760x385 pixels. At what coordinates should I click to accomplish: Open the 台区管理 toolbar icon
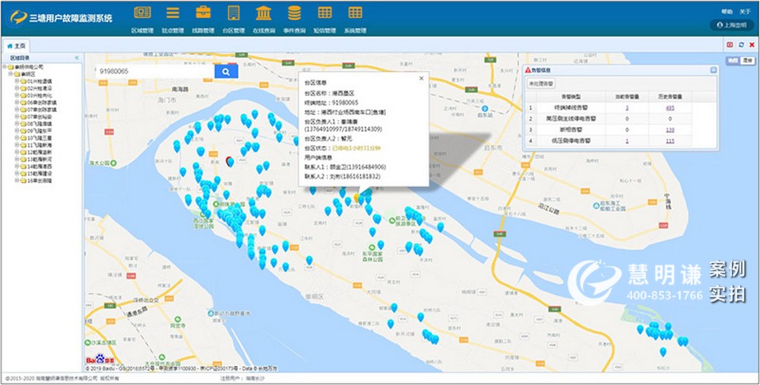[x=234, y=13]
